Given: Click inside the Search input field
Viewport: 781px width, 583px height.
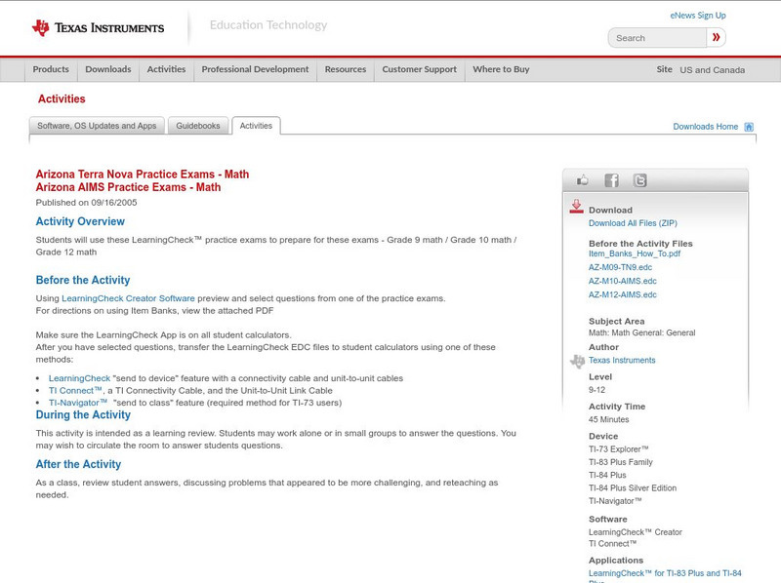Looking at the screenshot, I should point(654,37).
